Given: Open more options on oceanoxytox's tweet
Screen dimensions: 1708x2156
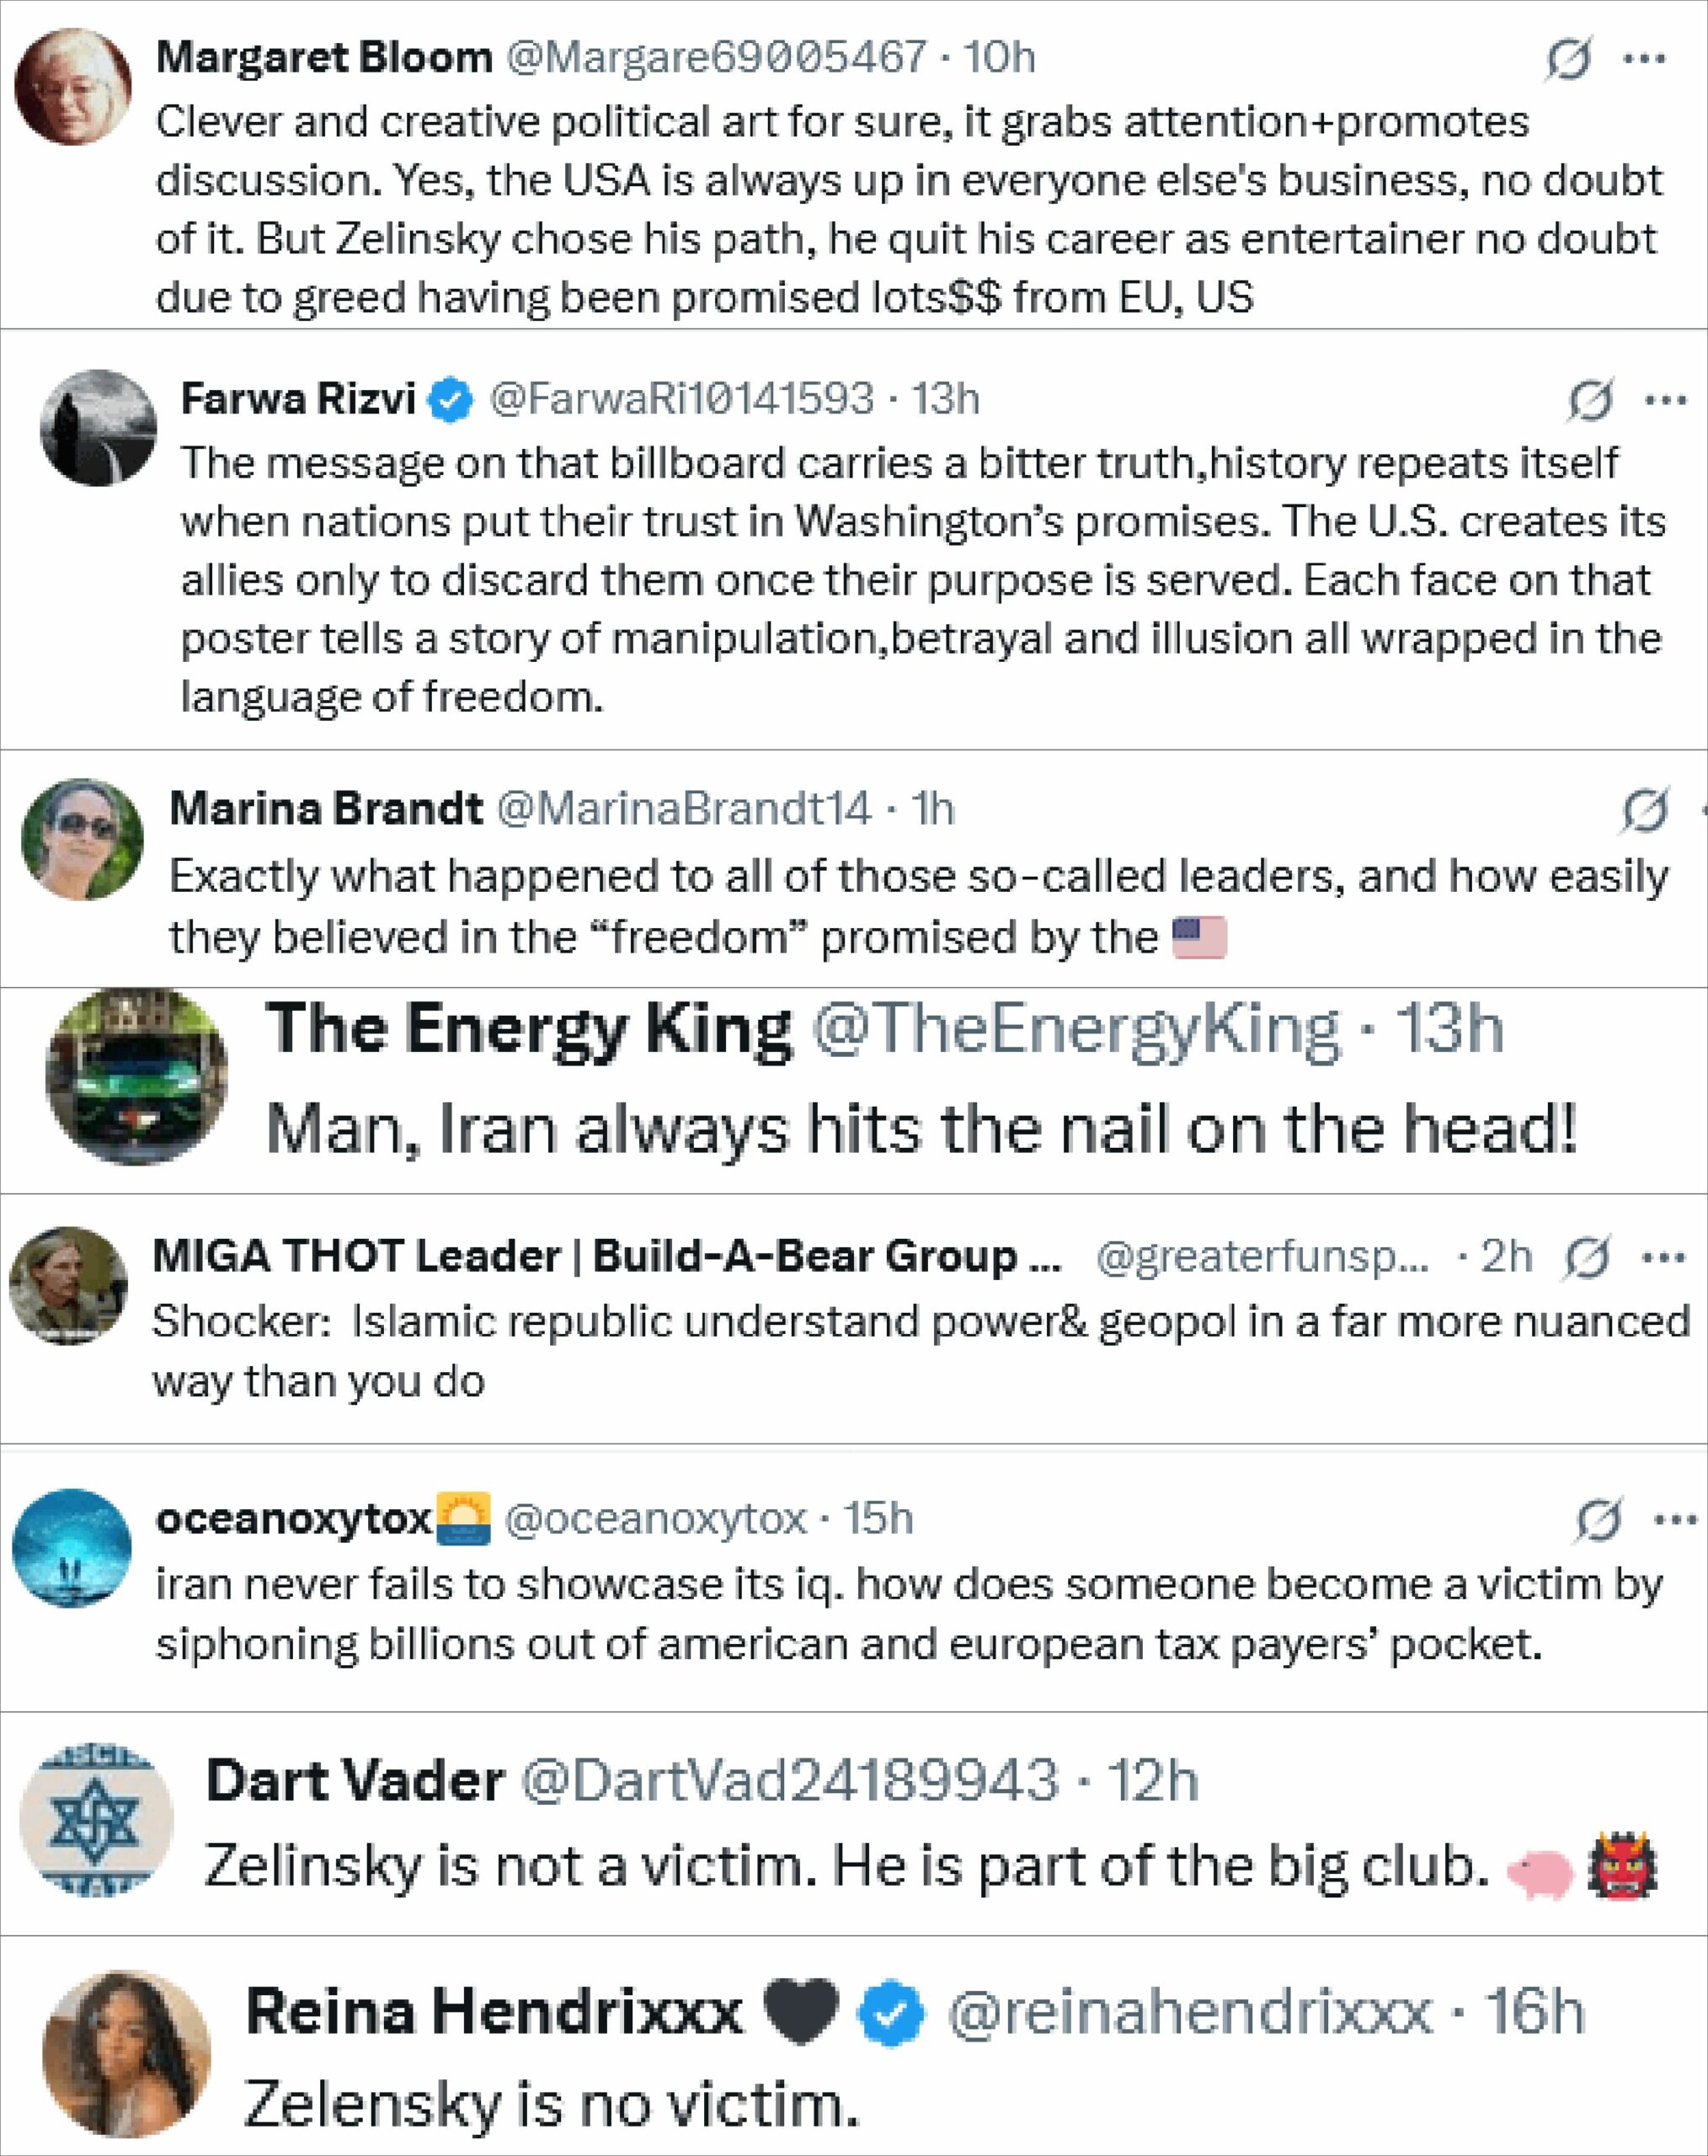Looking at the screenshot, I should point(1676,1521).
